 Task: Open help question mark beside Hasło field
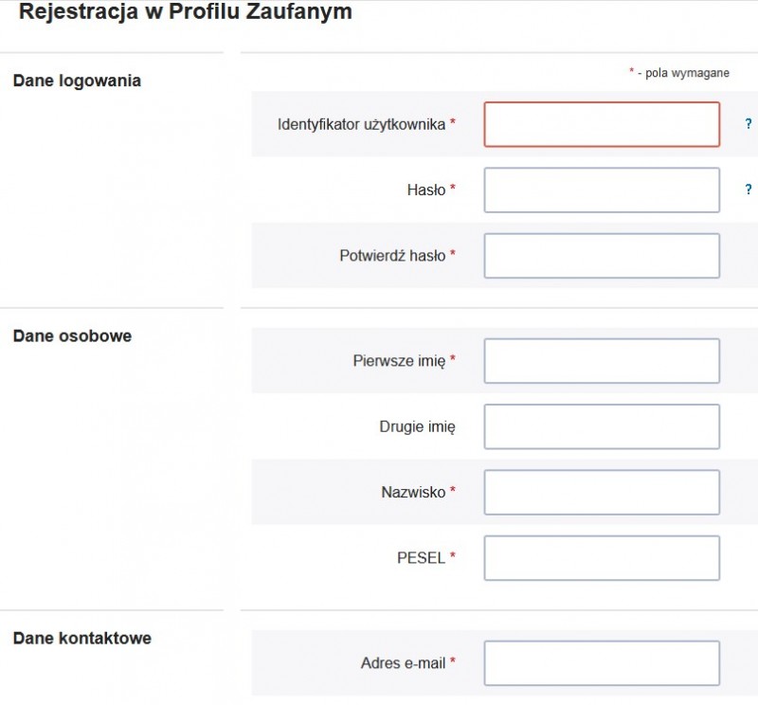[x=749, y=190]
